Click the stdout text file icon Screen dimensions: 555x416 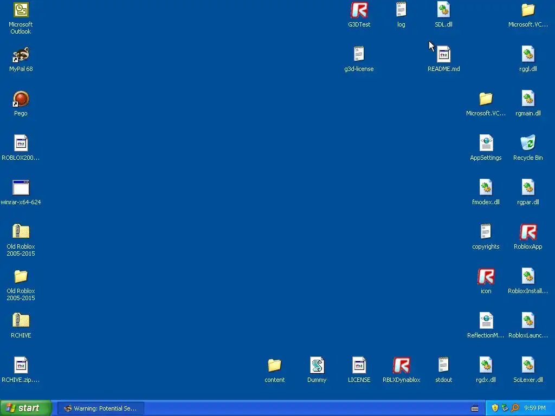443,365
